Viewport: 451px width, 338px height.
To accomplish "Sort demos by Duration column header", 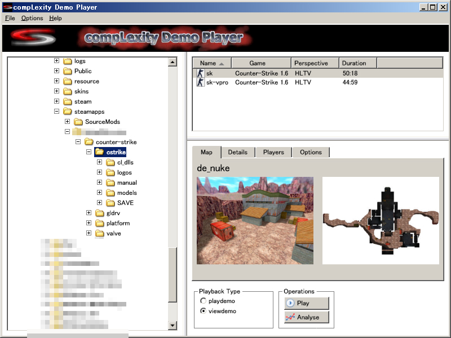I will 358,63.
